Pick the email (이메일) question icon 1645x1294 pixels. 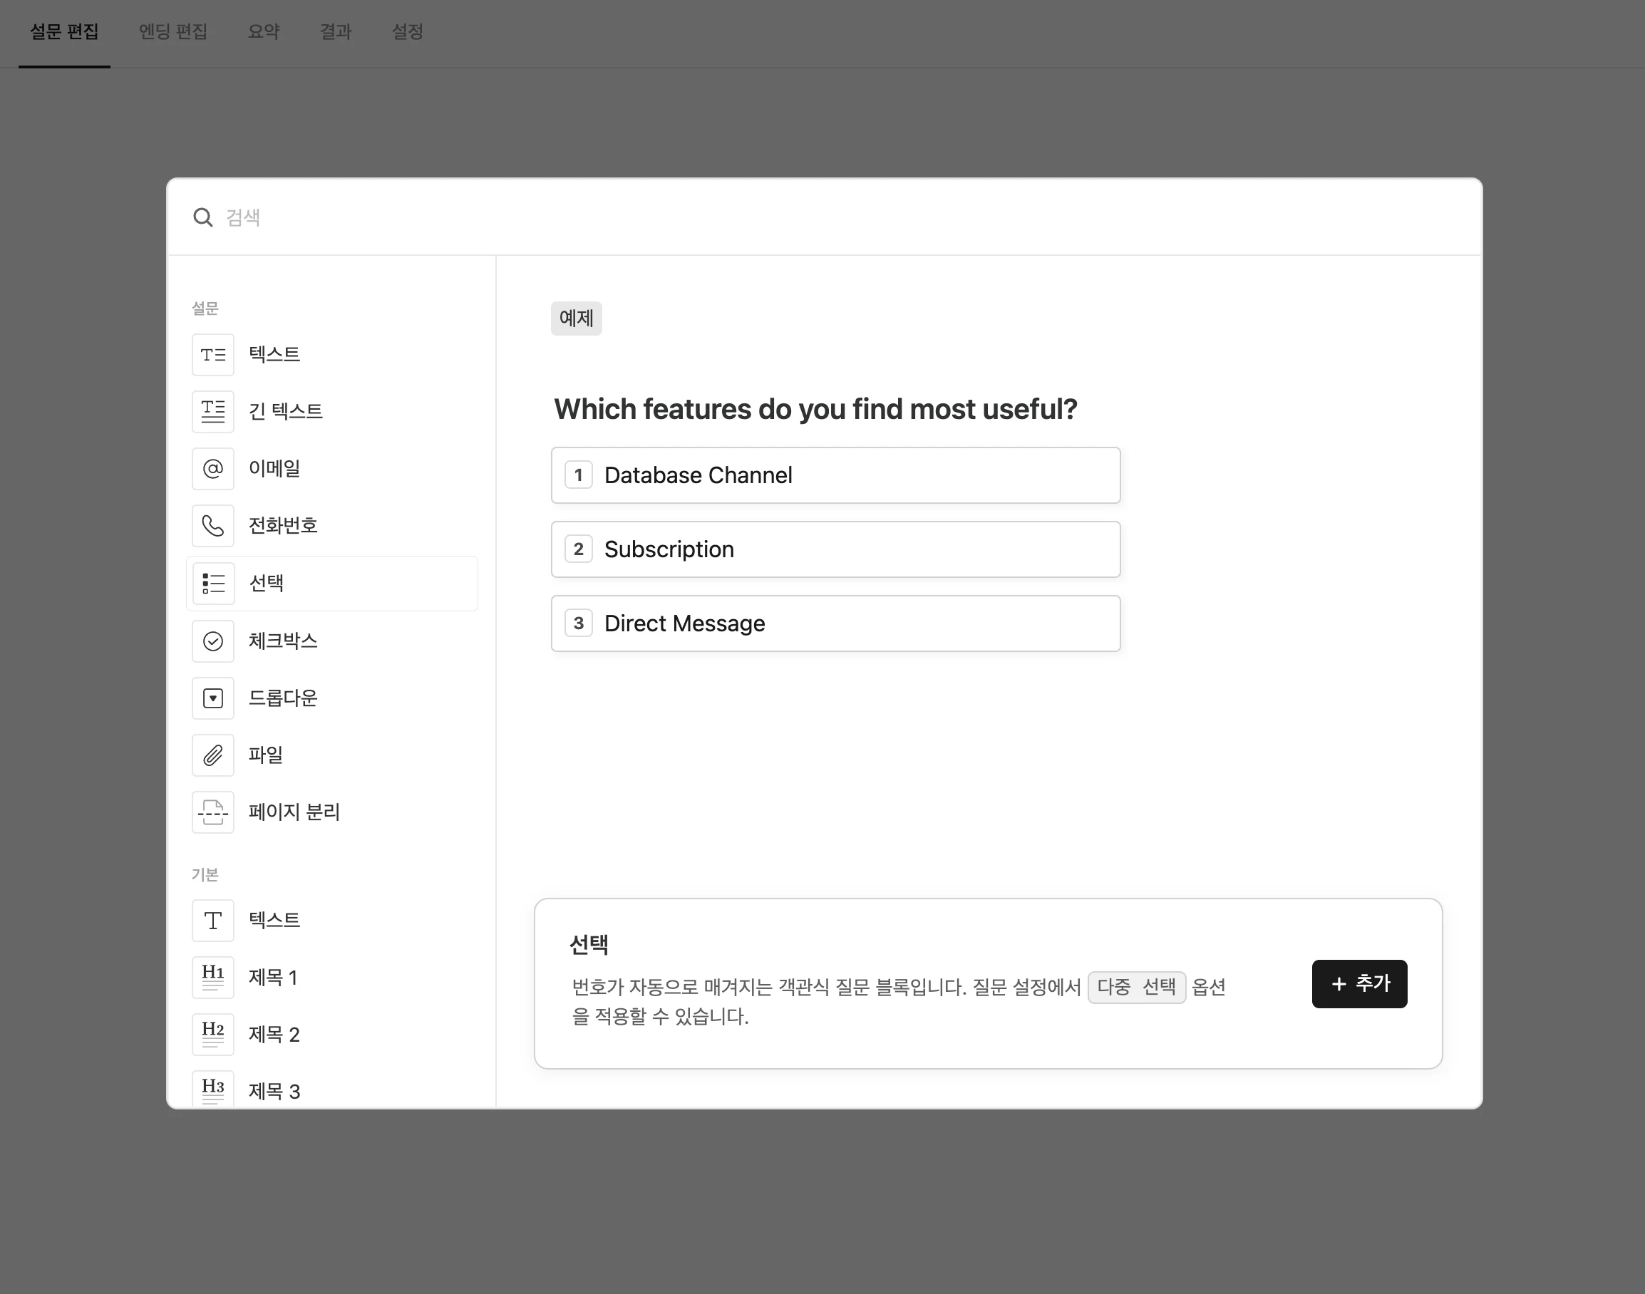tap(213, 469)
